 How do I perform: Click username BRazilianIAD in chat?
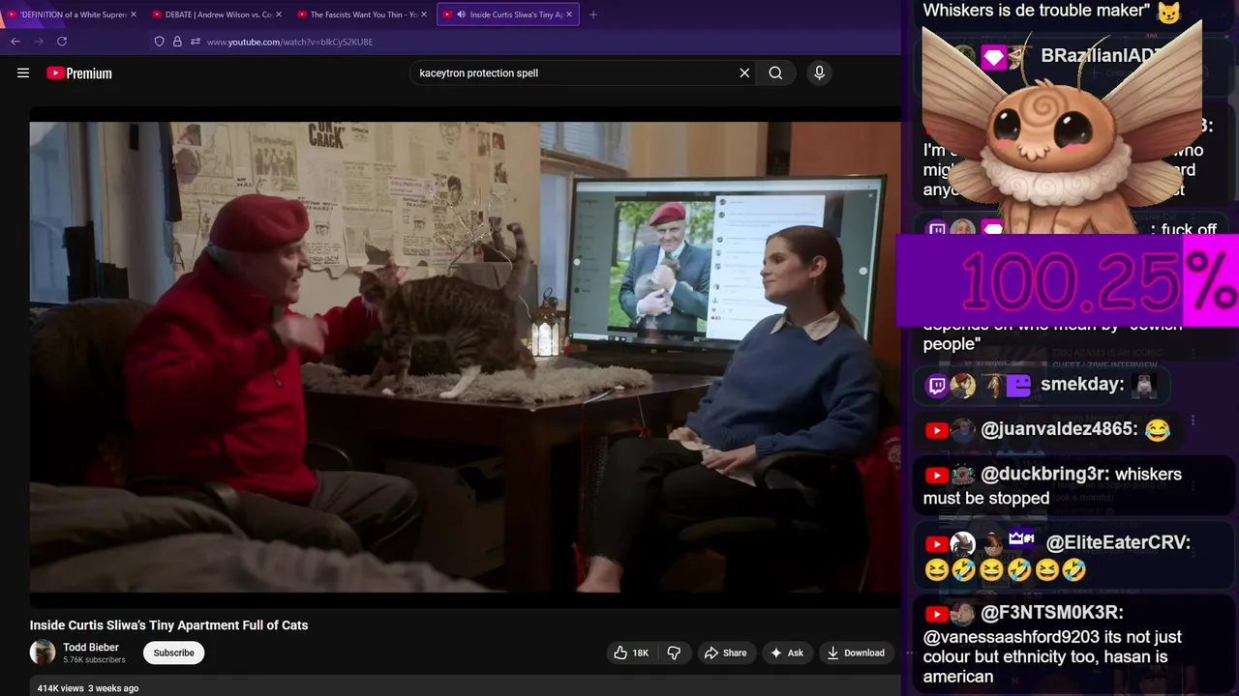click(1099, 56)
